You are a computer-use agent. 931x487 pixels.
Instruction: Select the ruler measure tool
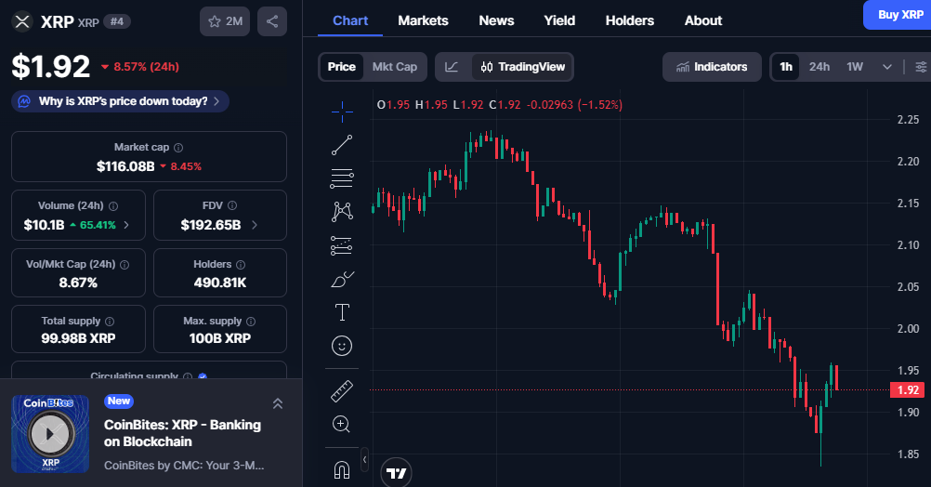point(342,391)
